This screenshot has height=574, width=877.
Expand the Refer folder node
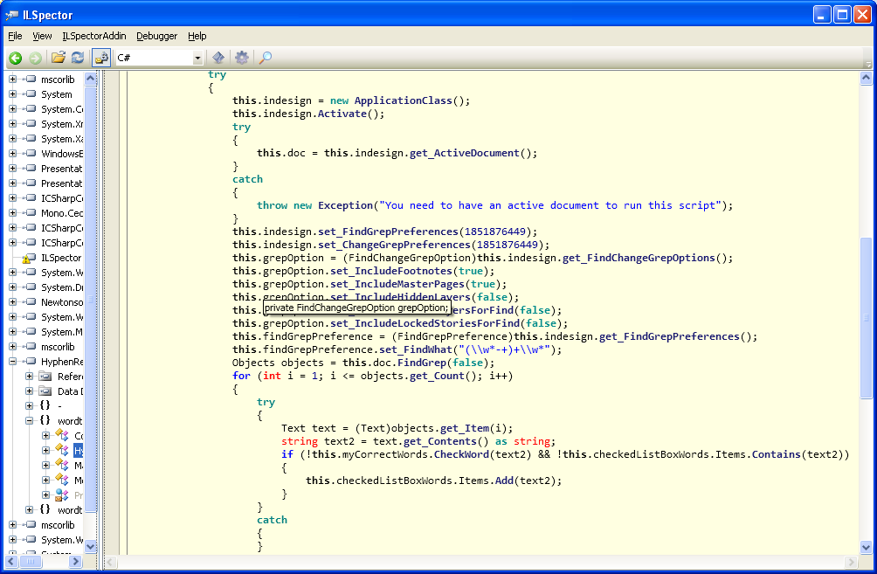29,377
